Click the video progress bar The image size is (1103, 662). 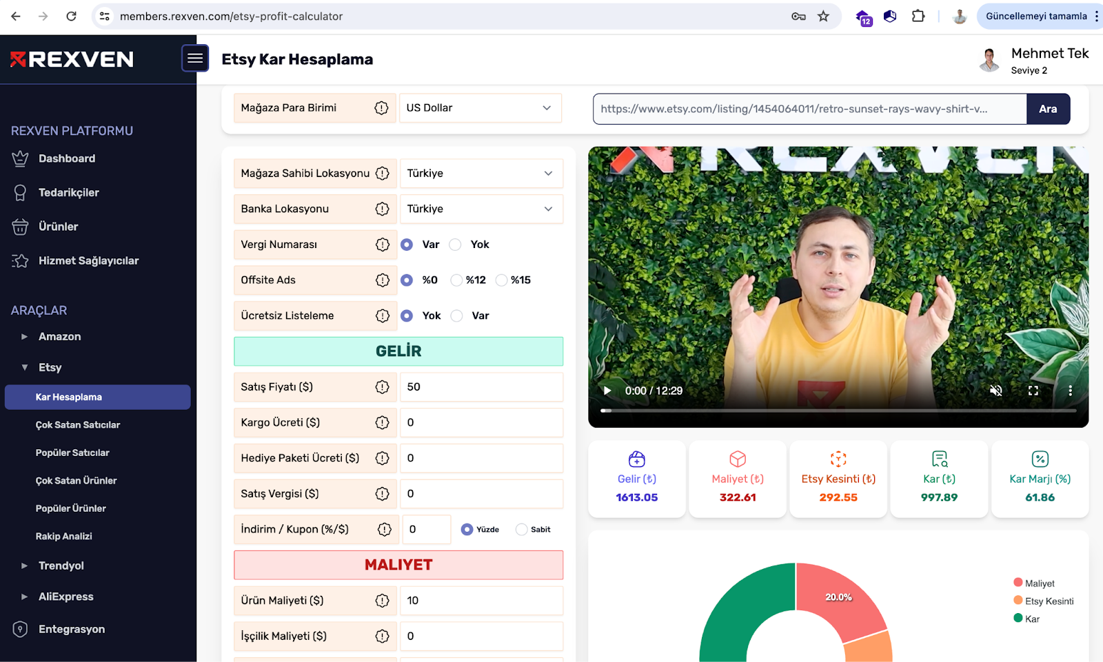point(838,411)
